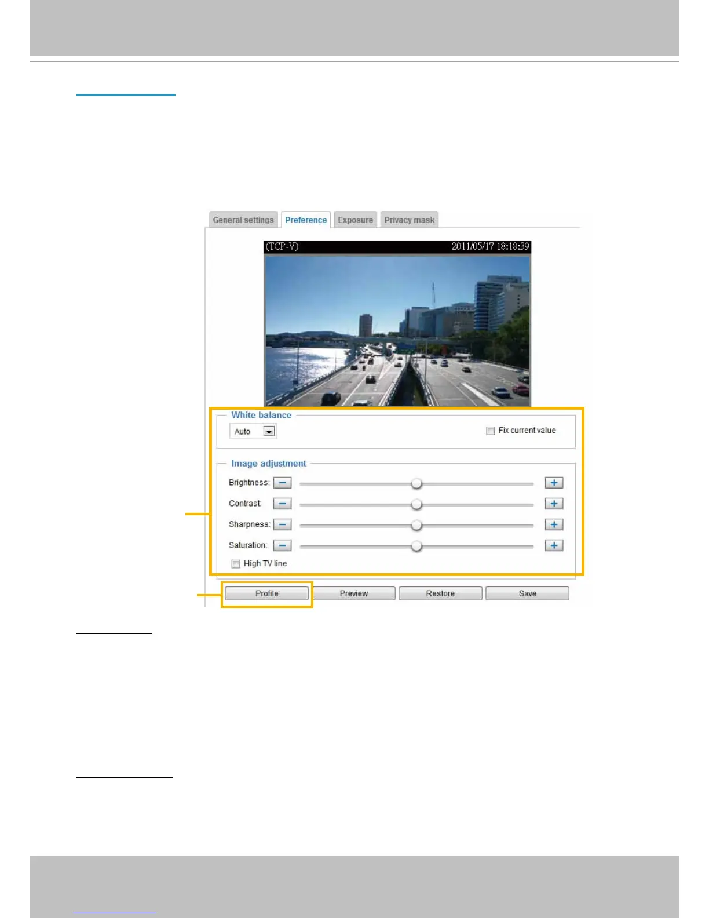
Task: Click the Sharpness slider handle
Action: coord(416,525)
